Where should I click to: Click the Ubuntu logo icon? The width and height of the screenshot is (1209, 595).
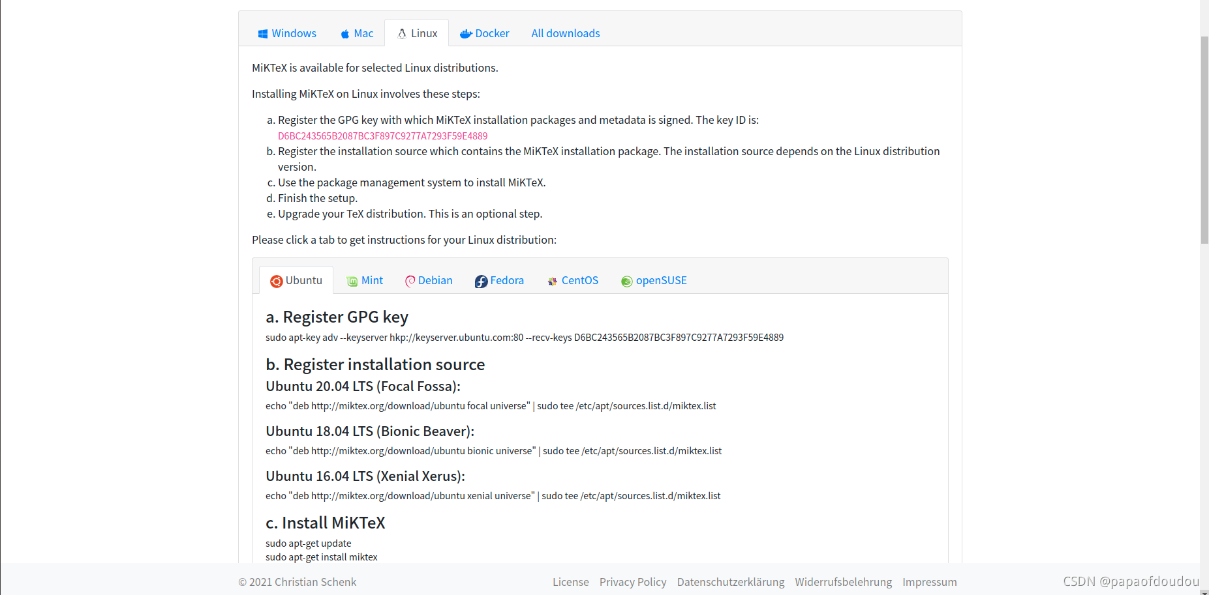point(277,282)
